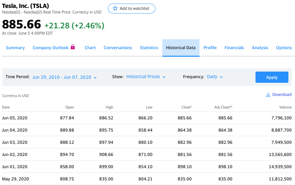Click volume 14,939,500
This screenshot has width=295, height=185.
tap(280, 167)
